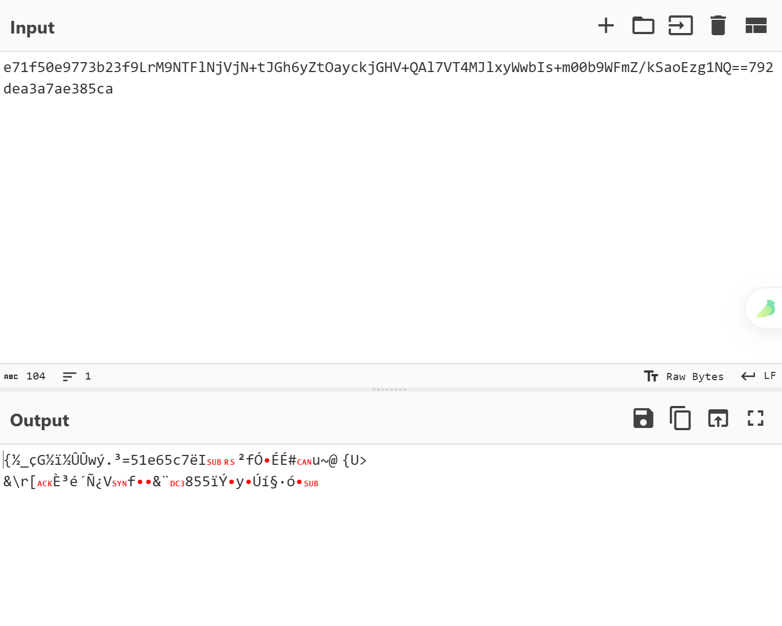Maximise the output pane
Image resolution: width=782 pixels, height=626 pixels.
(756, 419)
